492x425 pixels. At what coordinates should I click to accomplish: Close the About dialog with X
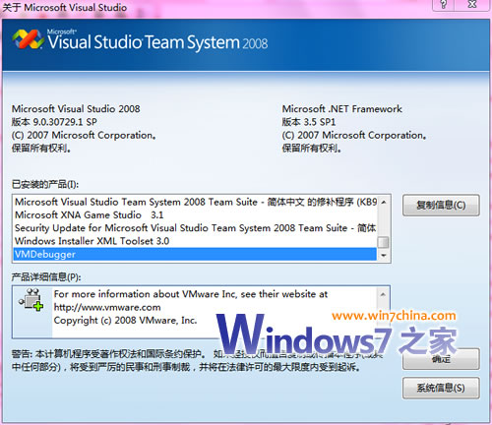[472, 5]
